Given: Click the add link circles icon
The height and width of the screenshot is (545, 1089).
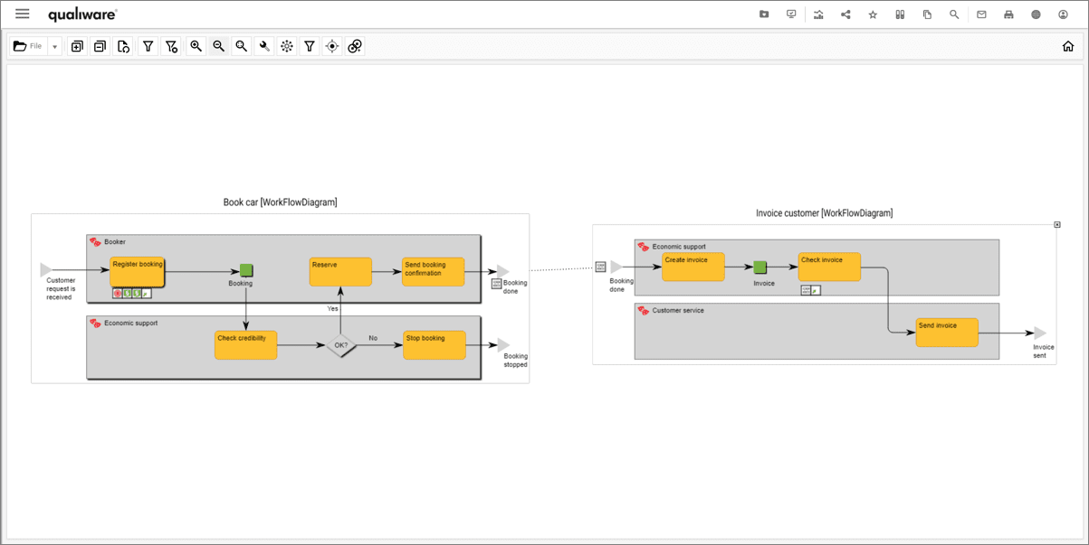Looking at the screenshot, I should (x=355, y=46).
